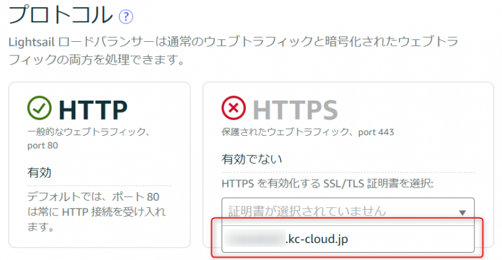Click the word Lightsail in the description
The image size is (502, 260).
click(31, 42)
